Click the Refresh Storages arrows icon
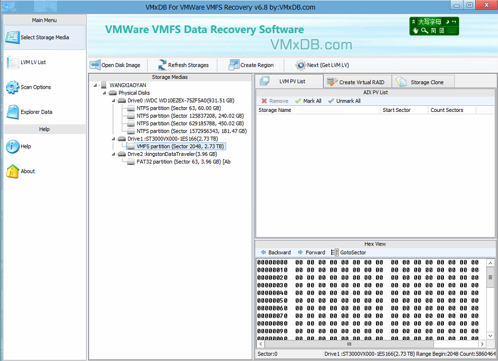 162,65
